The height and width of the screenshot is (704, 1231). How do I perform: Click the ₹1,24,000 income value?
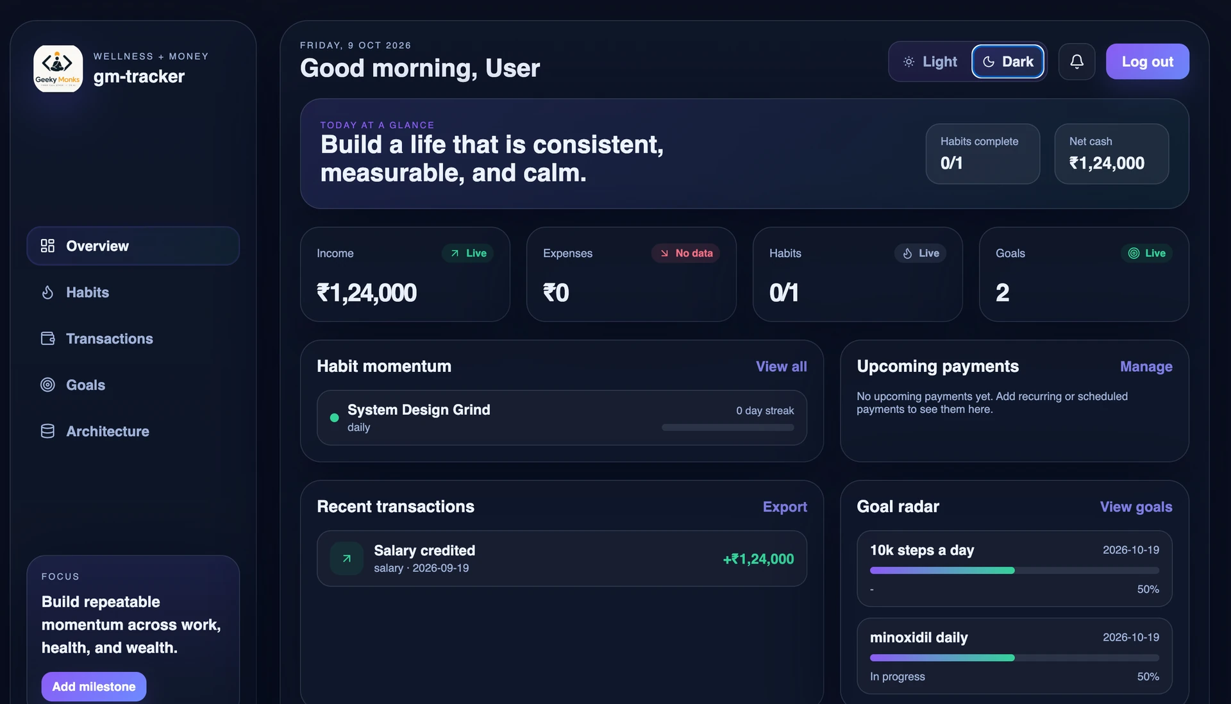tap(367, 293)
